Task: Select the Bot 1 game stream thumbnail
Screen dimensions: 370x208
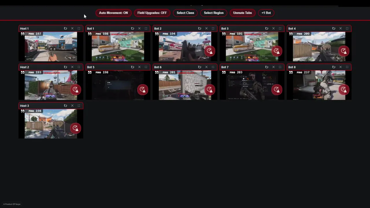Action: tap(118, 47)
